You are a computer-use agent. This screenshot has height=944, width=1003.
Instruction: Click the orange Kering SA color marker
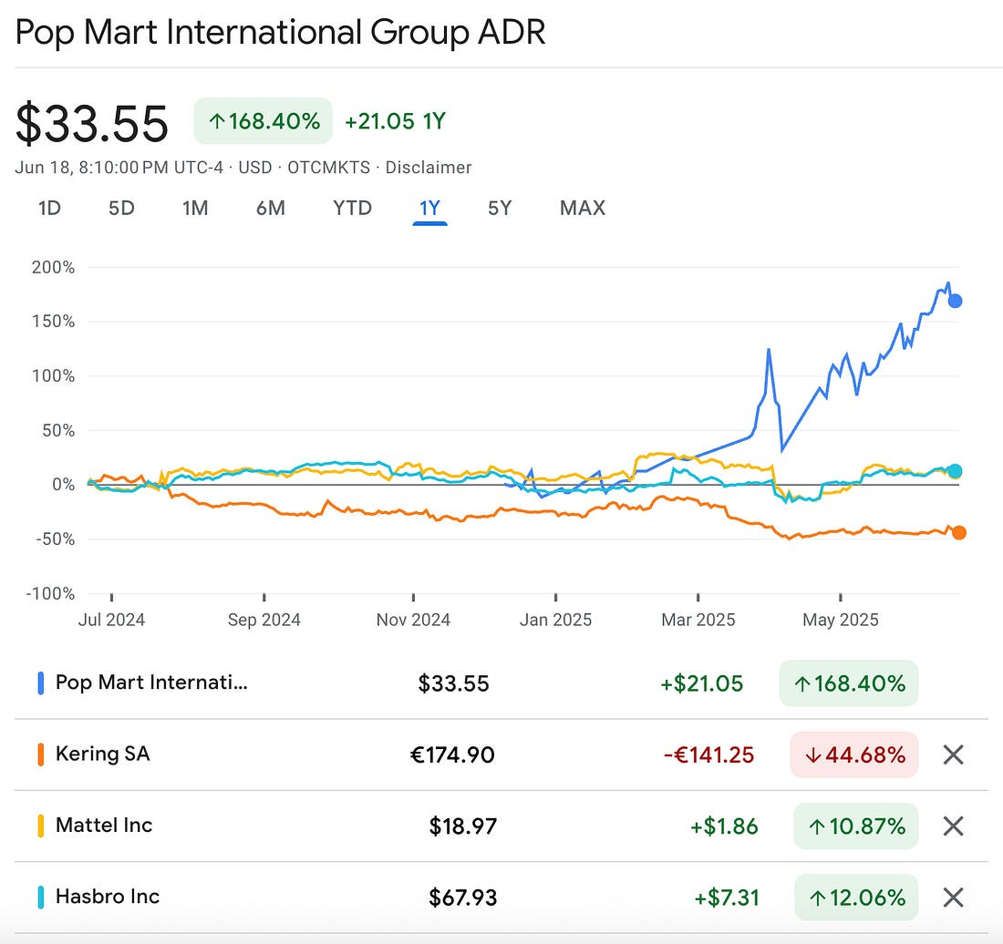[x=41, y=754]
